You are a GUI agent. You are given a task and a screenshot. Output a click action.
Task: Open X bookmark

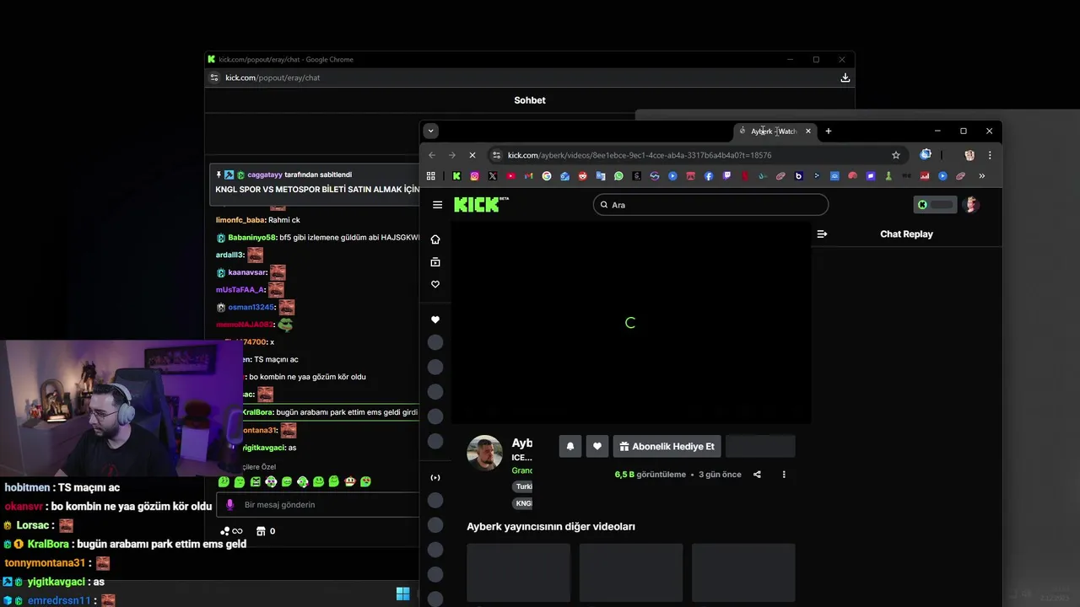[493, 176]
